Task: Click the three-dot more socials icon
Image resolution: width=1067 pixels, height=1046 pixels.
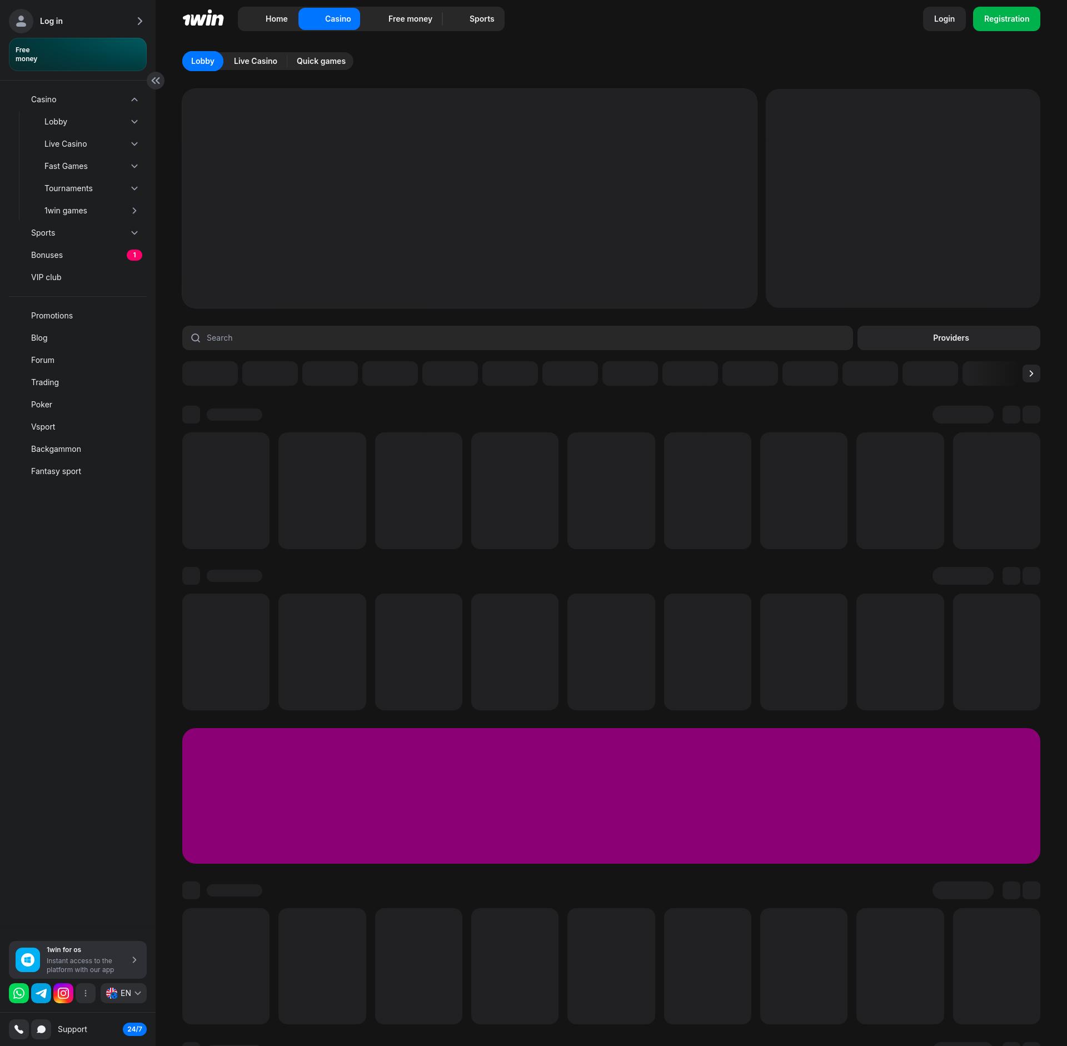Action: tap(86, 993)
